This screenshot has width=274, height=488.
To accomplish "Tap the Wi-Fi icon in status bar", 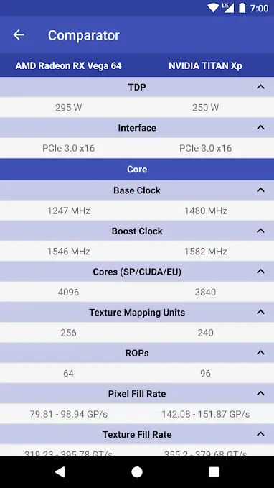I will pyautogui.click(x=214, y=8).
